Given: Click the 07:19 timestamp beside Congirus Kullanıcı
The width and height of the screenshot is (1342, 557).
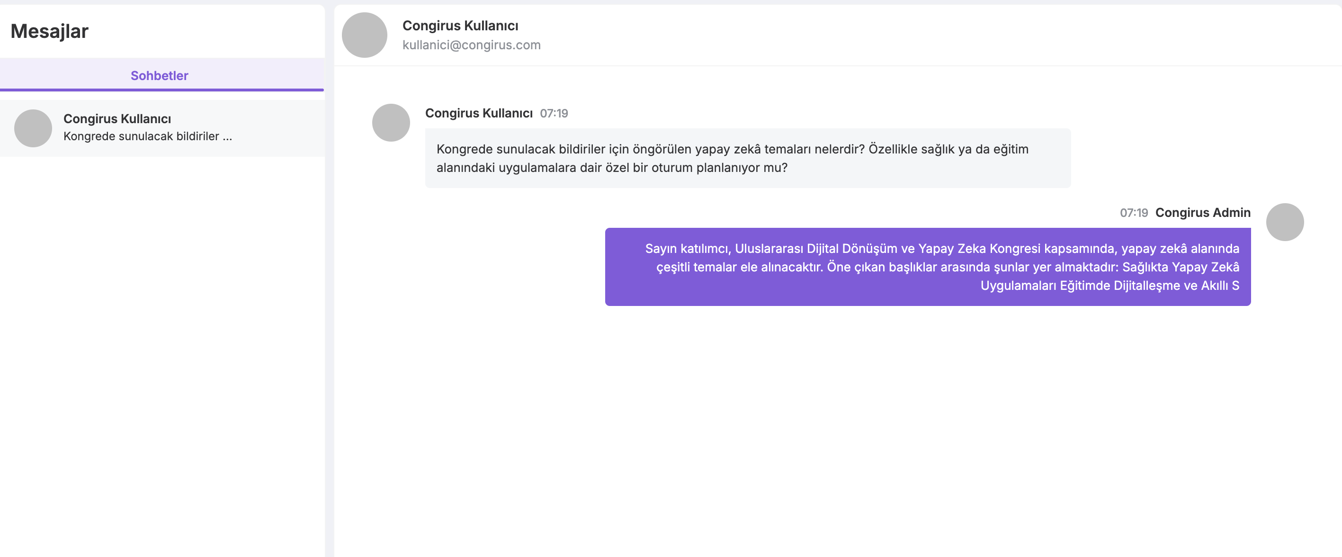Looking at the screenshot, I should point(554,113).
